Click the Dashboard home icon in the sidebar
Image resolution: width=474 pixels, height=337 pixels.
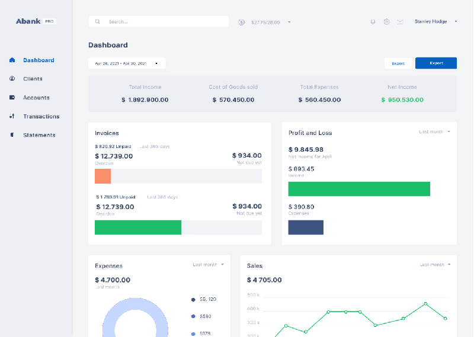pos(12,60)
